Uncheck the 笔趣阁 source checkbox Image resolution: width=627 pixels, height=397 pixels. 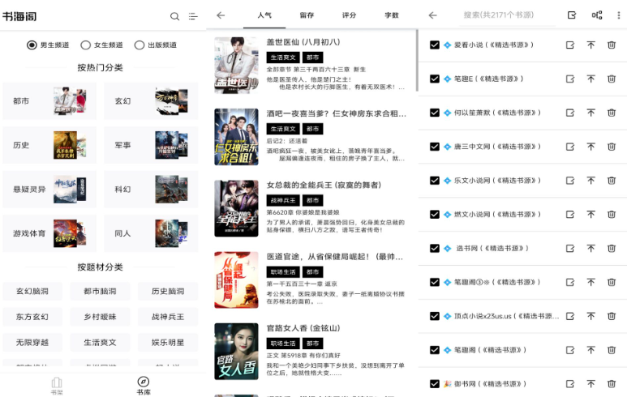(x=435, y=350)
